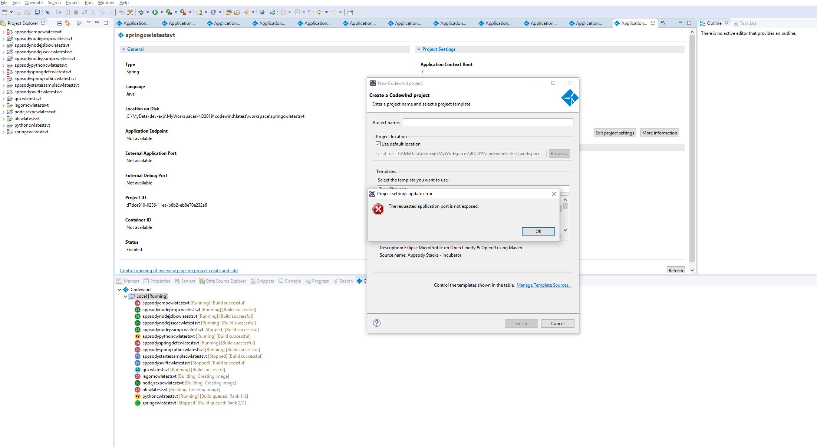Click the Back navigation arrow icon
Image resolution: width=817 pixels, height=447 pixels.
click(320, 12)
